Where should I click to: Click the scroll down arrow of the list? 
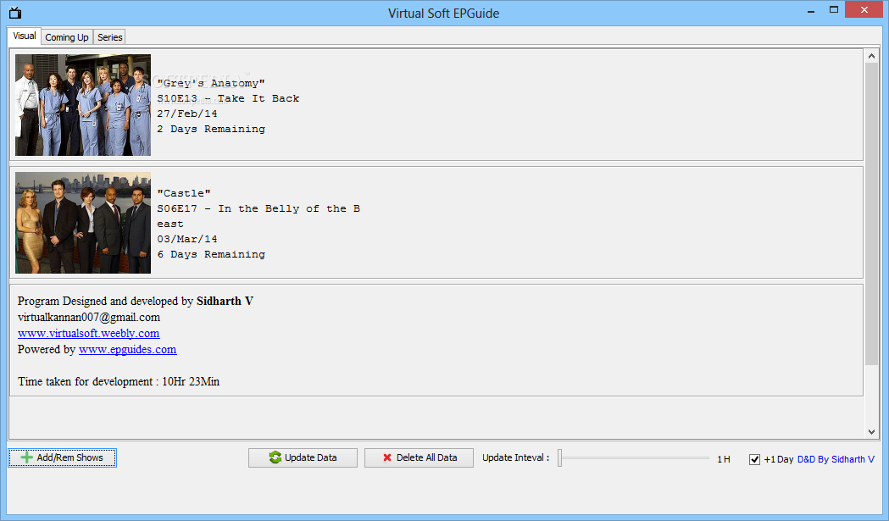tap(871, 432)
